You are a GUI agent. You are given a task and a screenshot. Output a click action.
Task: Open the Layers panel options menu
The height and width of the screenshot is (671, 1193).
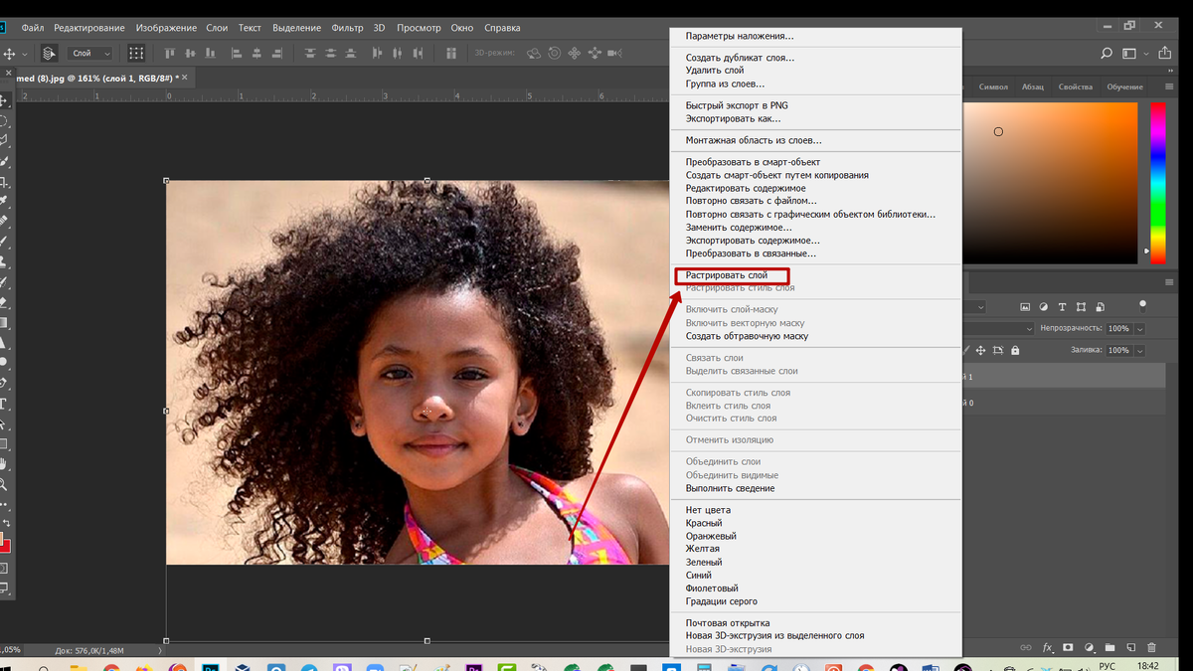click(x=1169, y=282)
